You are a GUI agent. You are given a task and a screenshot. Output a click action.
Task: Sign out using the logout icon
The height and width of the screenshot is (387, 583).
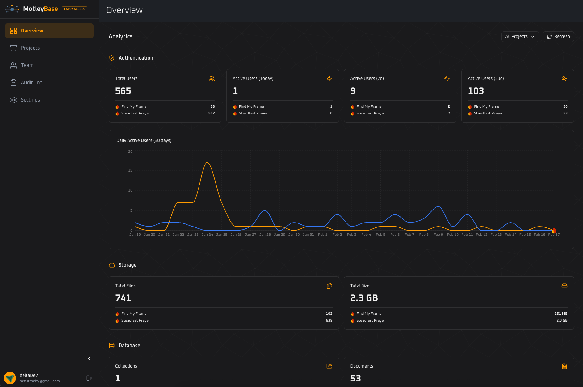coord(89,378)
